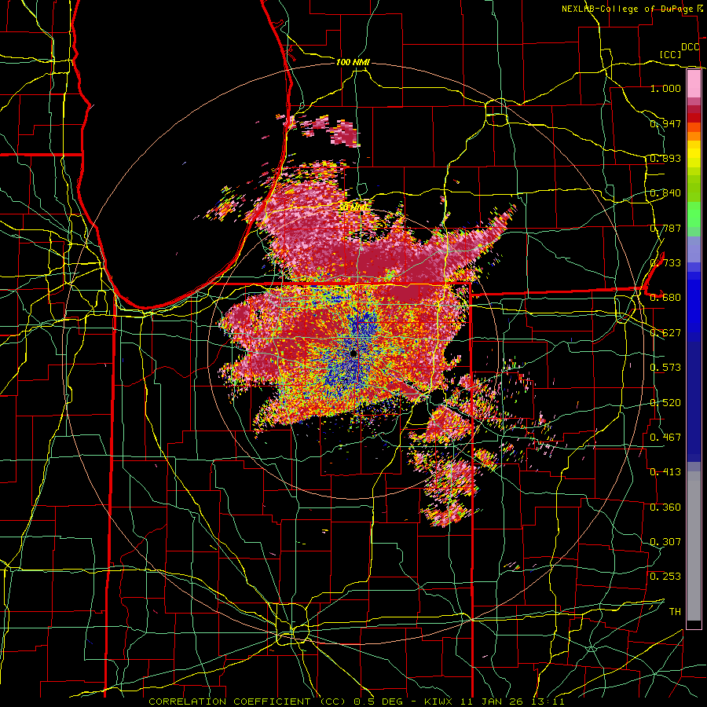Select the 0.253 scale value
Image resolution: width=707 pixels, height=707 pixels.
tap(665, 577)
